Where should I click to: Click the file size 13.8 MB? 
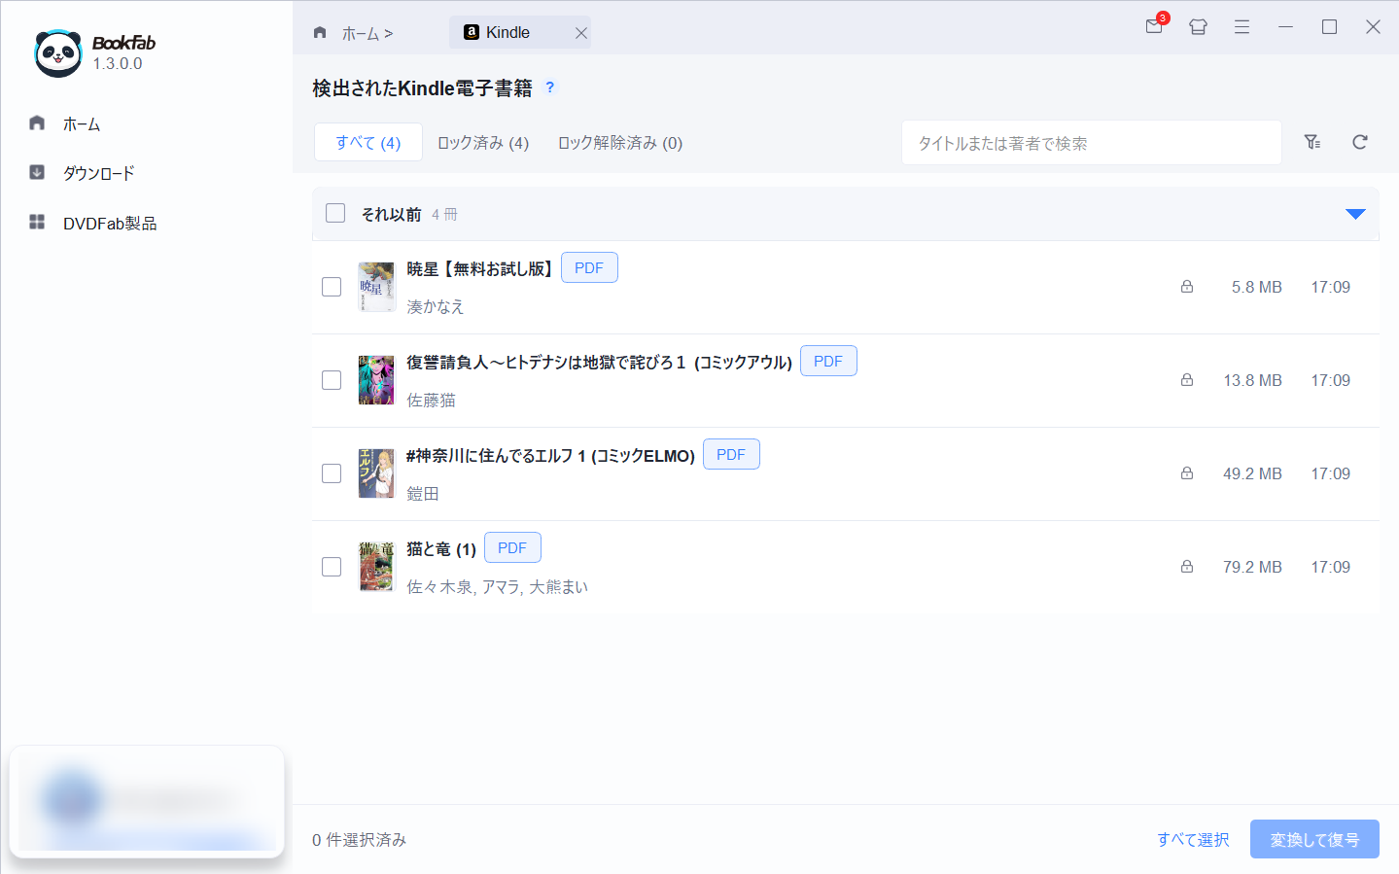pyautogui.click(x=1252, y=380)
